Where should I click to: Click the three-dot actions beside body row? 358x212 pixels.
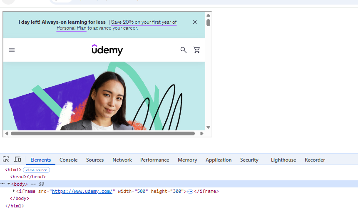(2, 184)
